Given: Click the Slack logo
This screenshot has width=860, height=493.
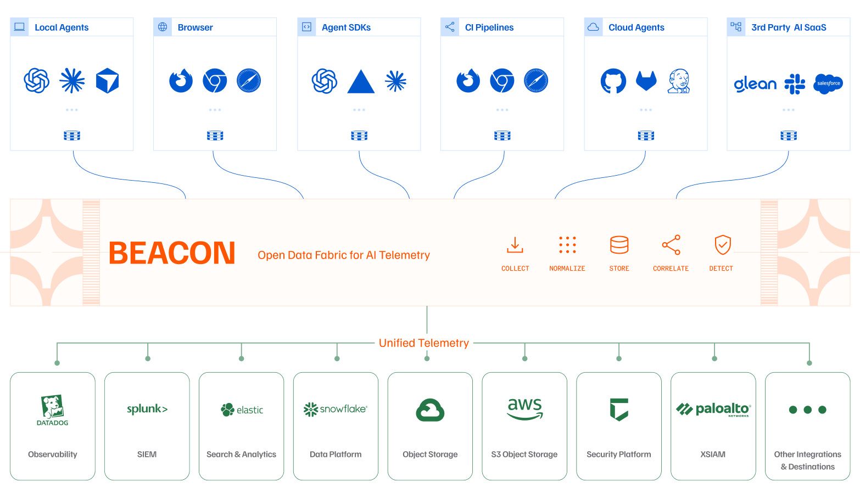Looking at the screenshot, I should pyautogui.click(x=795, y=84).
